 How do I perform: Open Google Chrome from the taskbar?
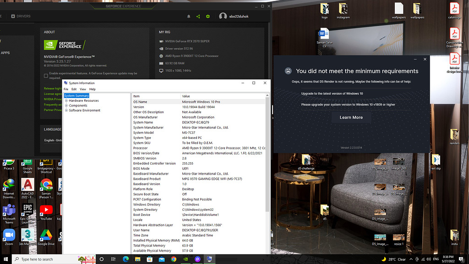coord(174,259)
